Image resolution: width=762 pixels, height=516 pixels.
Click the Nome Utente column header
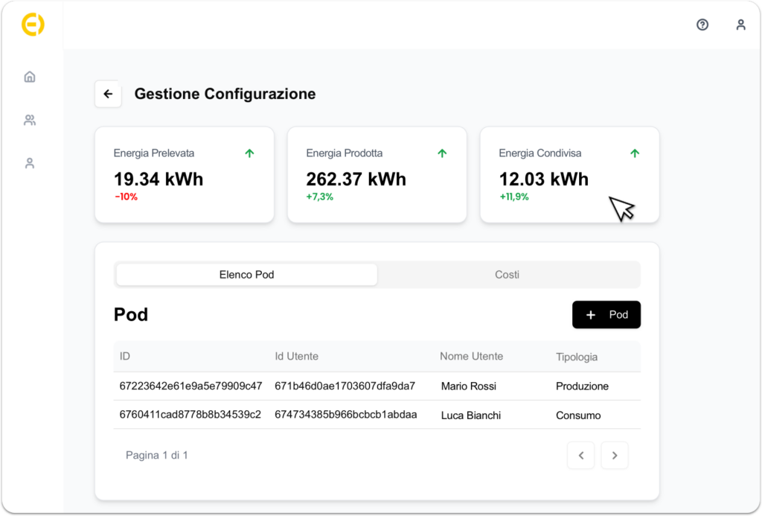(x=471, y=357)
